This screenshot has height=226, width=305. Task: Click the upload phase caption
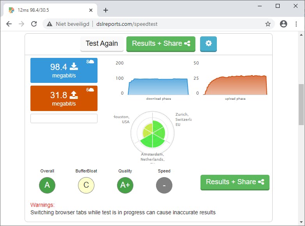(235, 99)
